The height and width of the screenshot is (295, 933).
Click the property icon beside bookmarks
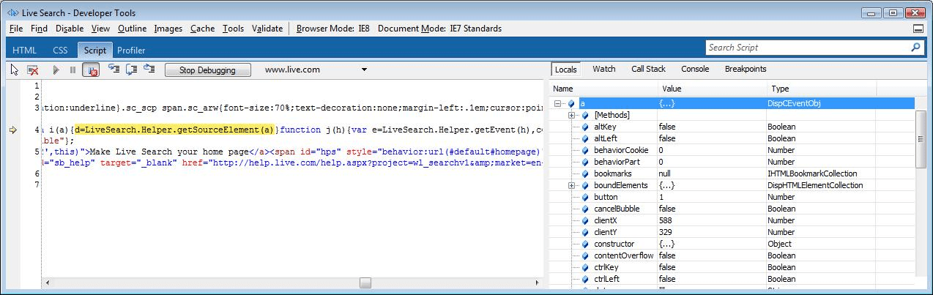pyautogui.click(x=585, y=173)
